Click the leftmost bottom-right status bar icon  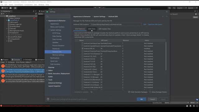[187, 106]
